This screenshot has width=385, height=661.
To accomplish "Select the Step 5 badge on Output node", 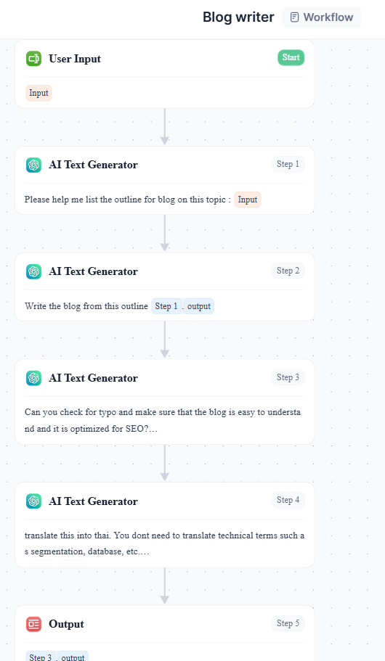I will 288,623.
